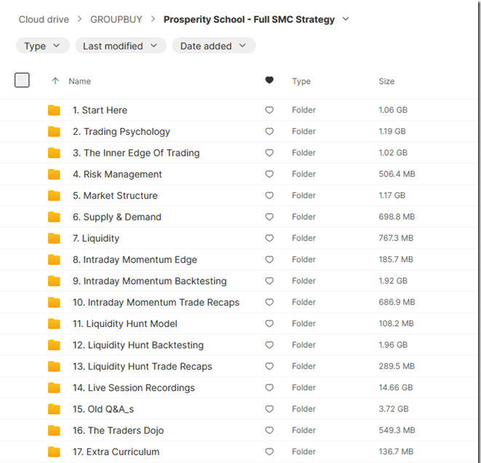Expand chevron beside Prosperity School breadcrumb title

pyautogui.click(x=346, y=19)
